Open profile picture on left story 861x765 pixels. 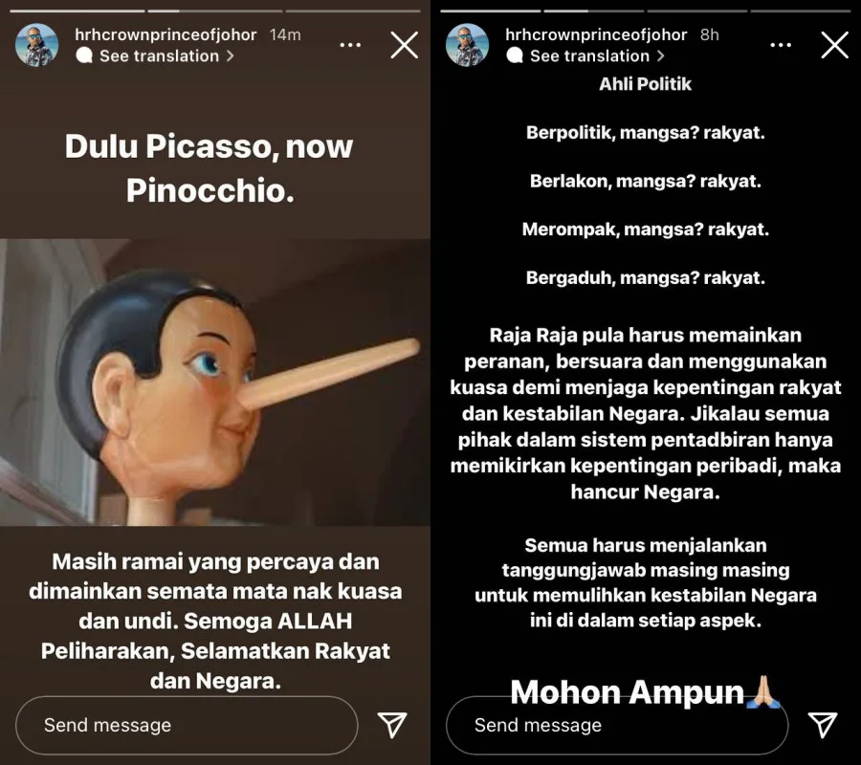click(x=36, y=45)
